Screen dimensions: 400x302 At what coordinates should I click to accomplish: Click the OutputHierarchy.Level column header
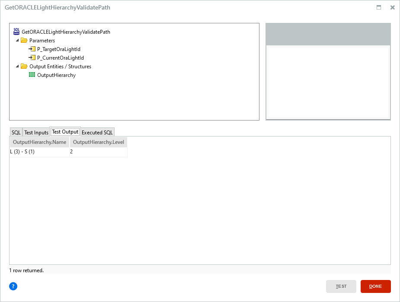pyautogui.click(x=99, y=142)
